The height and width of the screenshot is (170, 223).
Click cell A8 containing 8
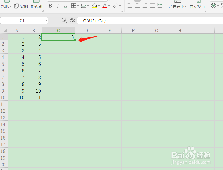[x=17, y=84]
